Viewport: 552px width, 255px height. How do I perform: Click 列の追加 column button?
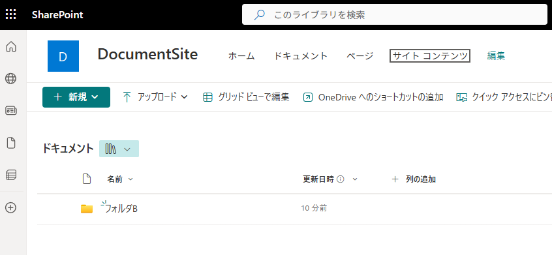[x=414, y=179]
